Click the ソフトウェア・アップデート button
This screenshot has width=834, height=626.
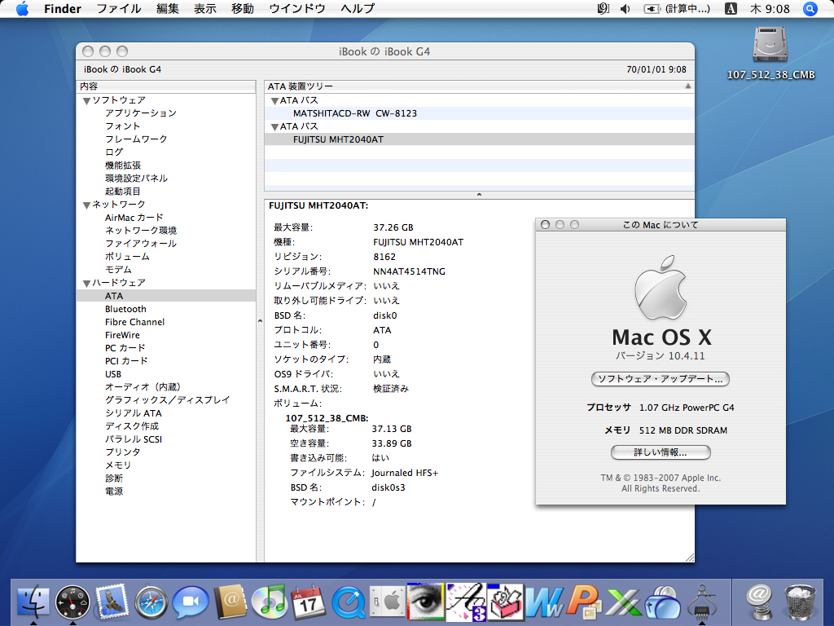[660, 379]
